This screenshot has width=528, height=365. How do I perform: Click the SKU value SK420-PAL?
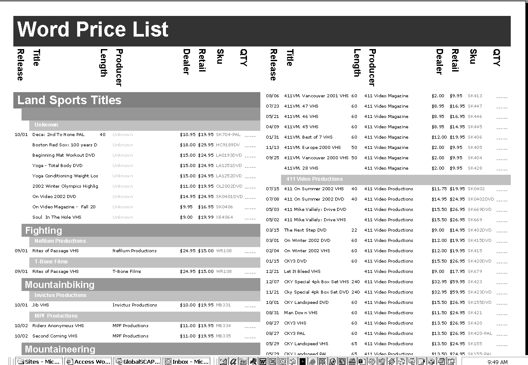click(x=480, y=334)
